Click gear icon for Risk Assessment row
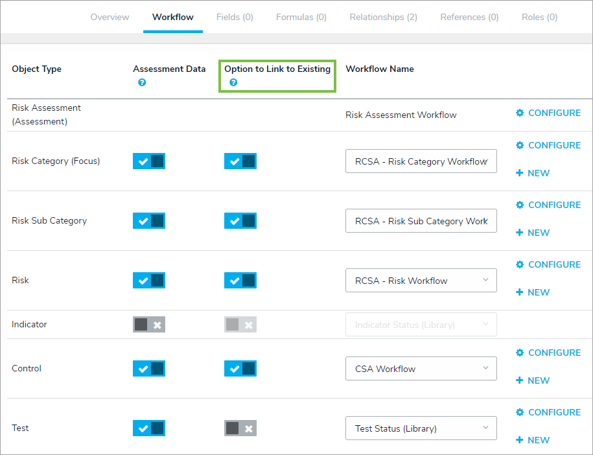Image resolution: width=593 pixels, height=455 pixels. (520, 113)
